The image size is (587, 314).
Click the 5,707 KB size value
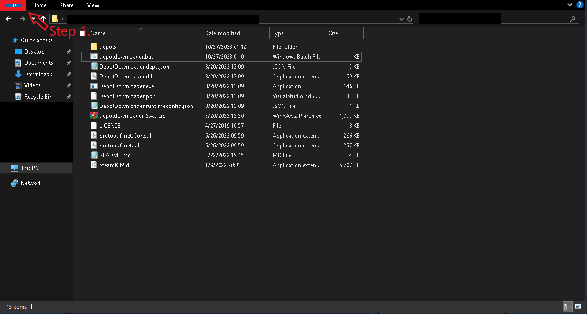(x=350, y=165)
